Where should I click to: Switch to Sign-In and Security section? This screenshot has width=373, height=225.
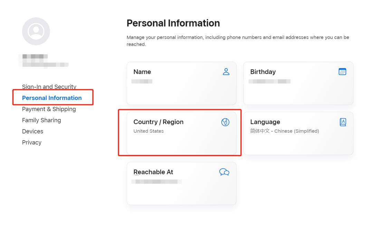point(49,87)
